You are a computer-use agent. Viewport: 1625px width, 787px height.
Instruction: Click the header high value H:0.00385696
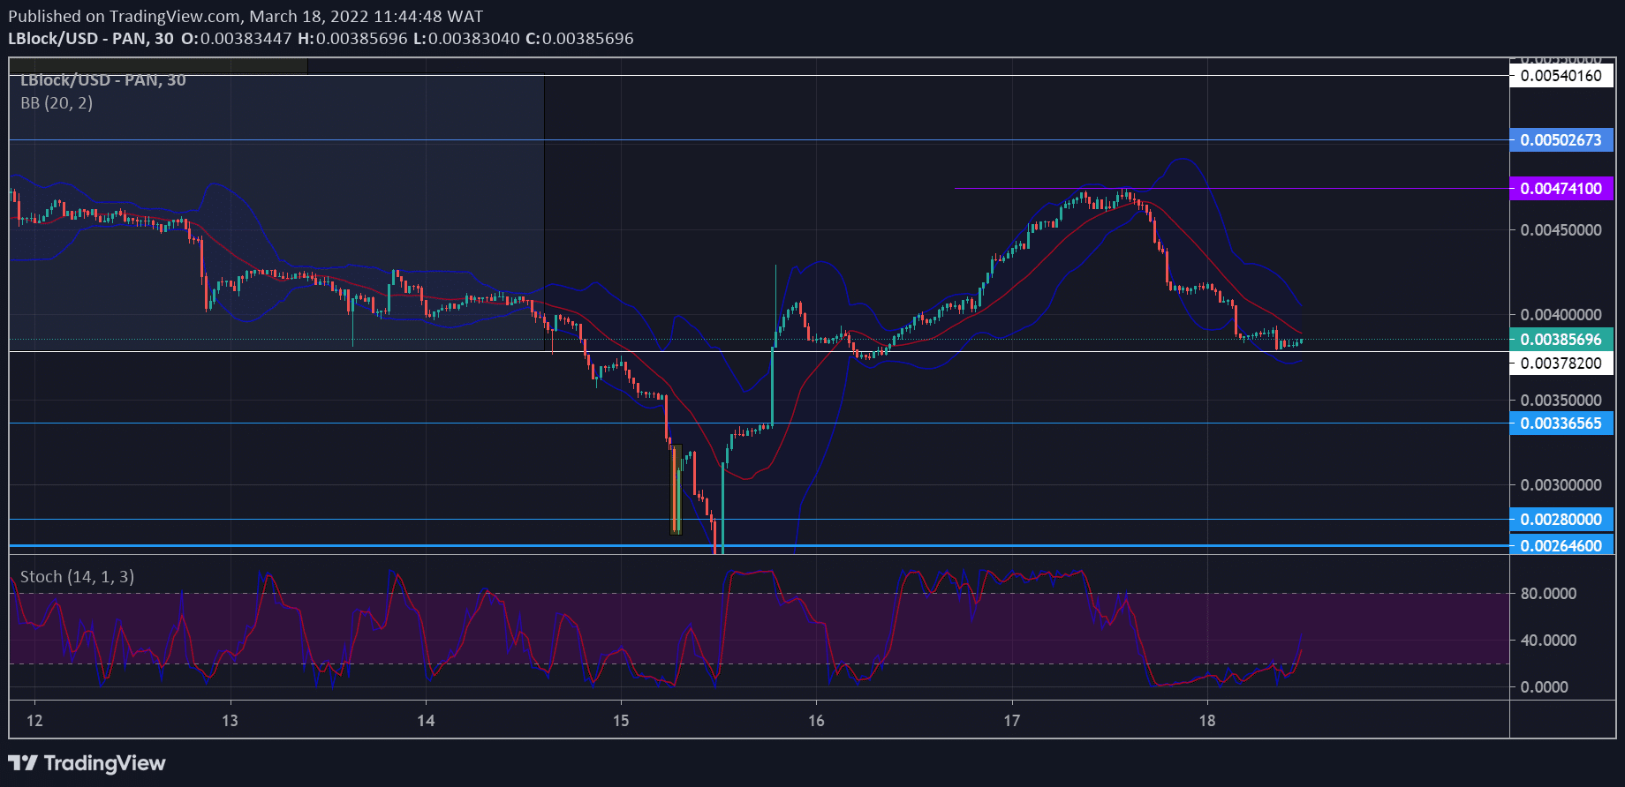pos(352,39)
